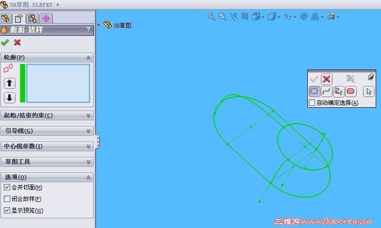381x228 pixels.
Task: Open Apply Scene dropdown arrow
Action: [322, 17]
